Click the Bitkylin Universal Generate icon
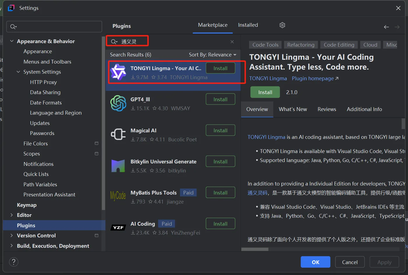The height and width of the screenshot is (275, 408). [x=118, y=166]
